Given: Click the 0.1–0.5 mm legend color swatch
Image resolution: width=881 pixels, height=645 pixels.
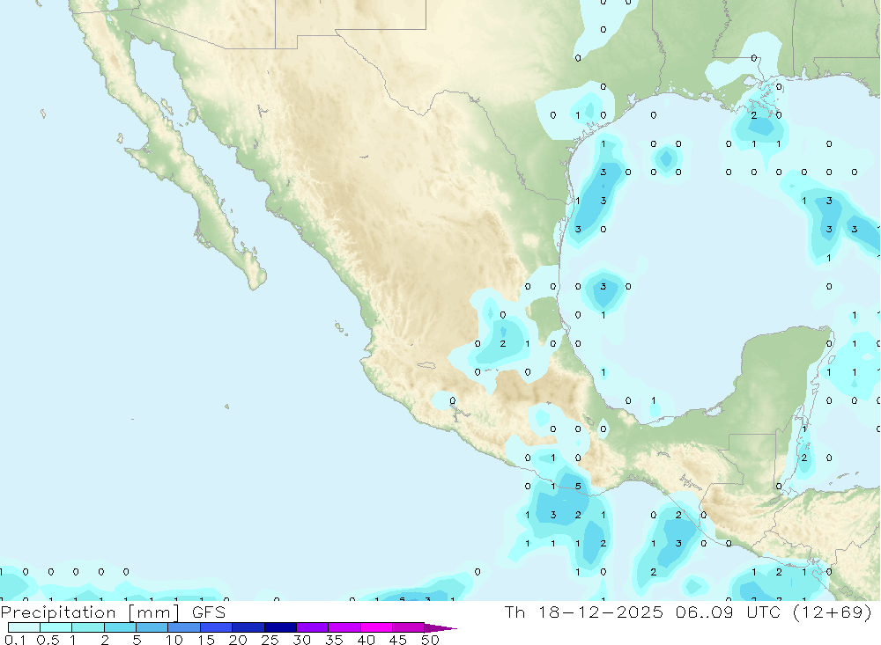Looking at the screenshot, I should tap(24, 627).
